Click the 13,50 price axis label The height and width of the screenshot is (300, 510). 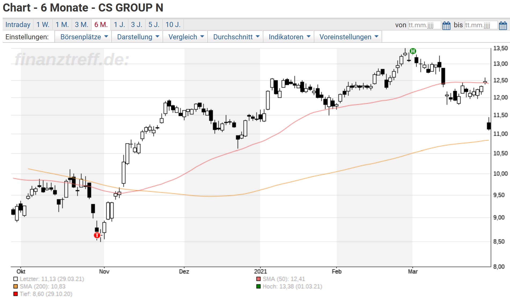coord(500,48)
